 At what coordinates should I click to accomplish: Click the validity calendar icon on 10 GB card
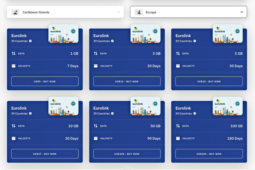[x=14, y=138]
